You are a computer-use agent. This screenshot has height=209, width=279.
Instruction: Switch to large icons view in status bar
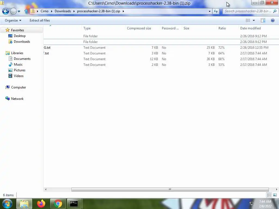point(275,195)
